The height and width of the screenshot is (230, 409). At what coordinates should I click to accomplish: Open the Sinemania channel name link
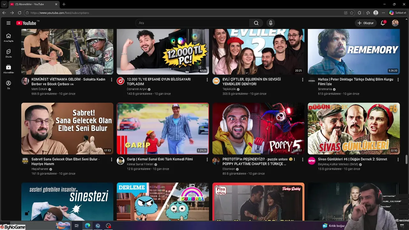325,89
